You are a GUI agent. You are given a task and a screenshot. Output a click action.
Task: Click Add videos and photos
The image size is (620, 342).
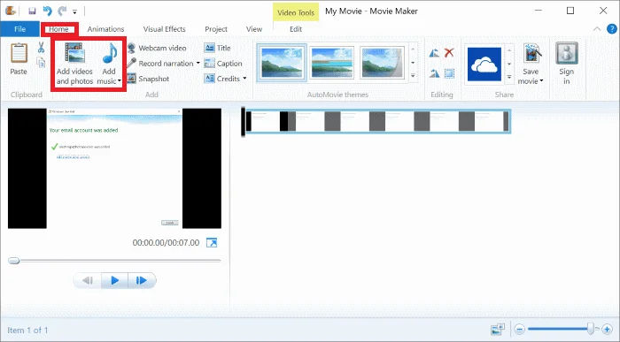click(74, 63)
